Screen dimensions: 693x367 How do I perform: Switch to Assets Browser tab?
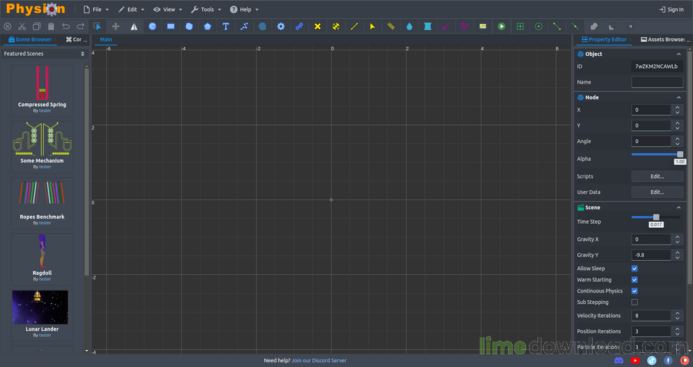tap(663, 39)
